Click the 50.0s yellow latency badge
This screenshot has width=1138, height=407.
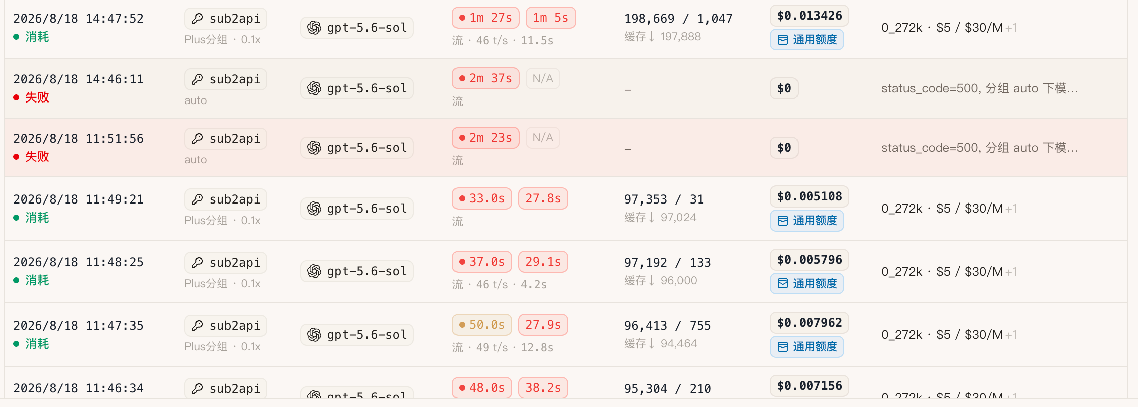coord(482,325)
